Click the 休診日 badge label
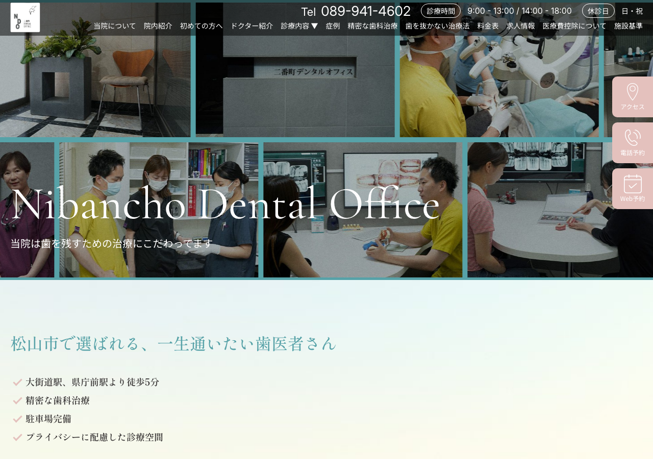Viewport: 653px width, 459px height. coord(598,11)
